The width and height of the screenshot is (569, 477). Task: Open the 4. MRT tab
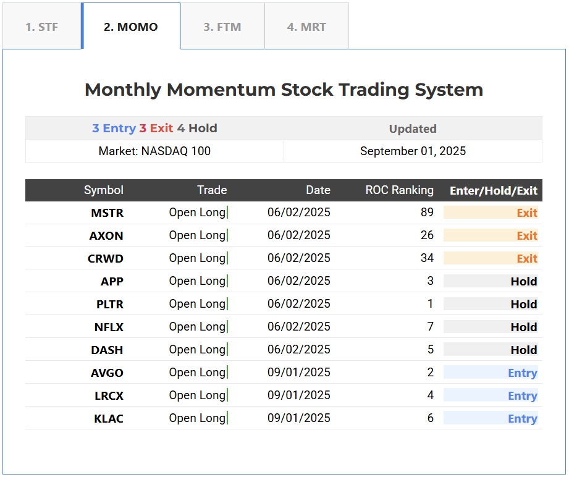306,27
